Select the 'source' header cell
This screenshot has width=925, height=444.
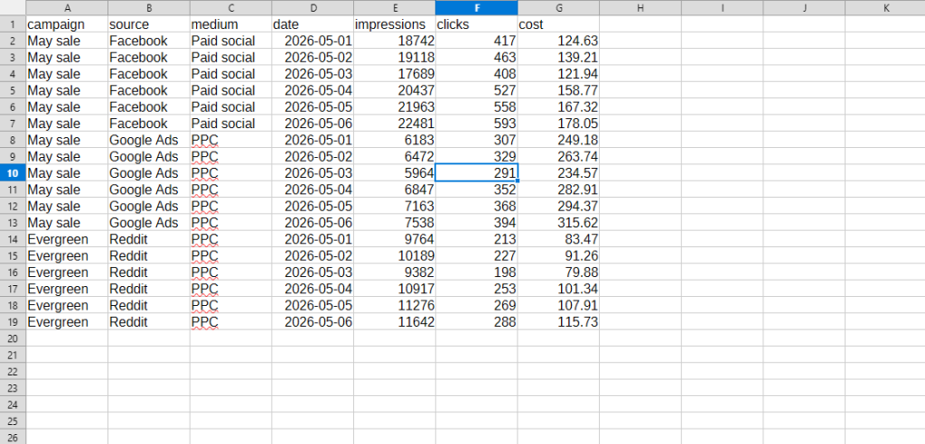pos(149,24)
